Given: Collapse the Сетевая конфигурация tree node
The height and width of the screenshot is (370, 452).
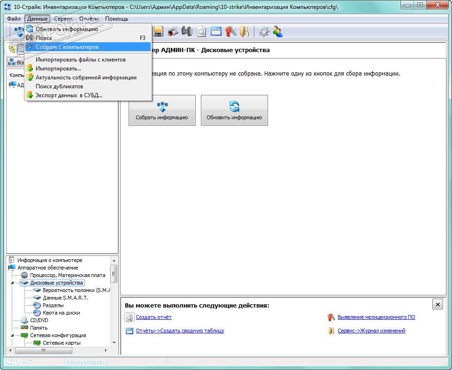Looking at the screenshot, I should coord(12,335).
